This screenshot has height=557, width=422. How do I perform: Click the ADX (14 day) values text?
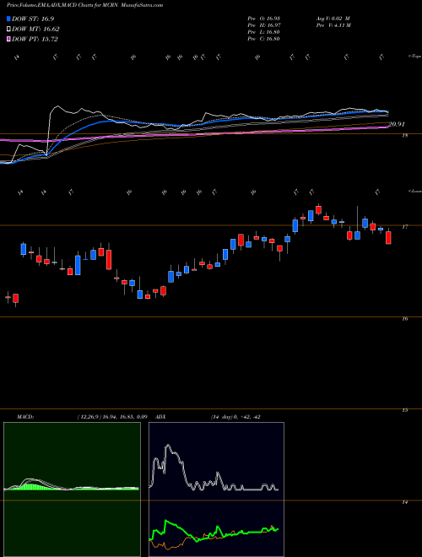pyautogui.click(x=235, y=417)
